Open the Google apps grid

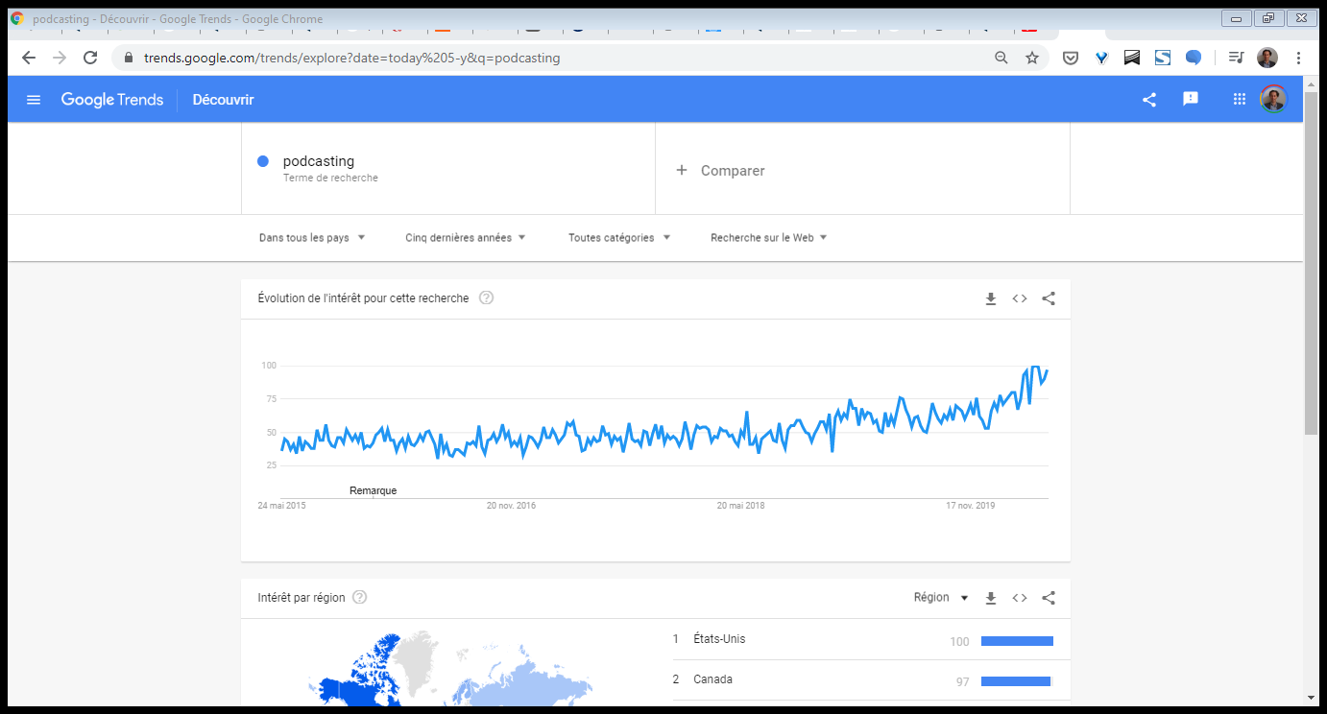[1240, 99]
